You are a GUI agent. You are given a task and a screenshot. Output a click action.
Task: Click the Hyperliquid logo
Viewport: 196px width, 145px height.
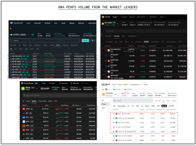(16, 23)
